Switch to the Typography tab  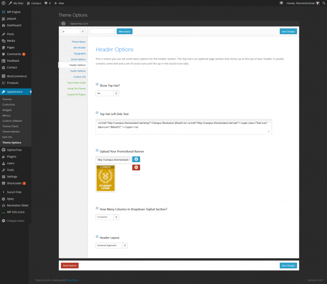coord(79,53)
